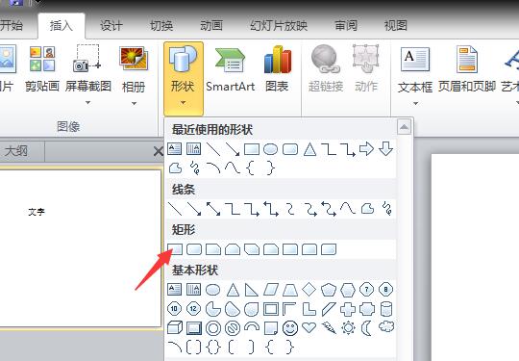Select scribble shape in 线条 section

[x=386, y=209]
